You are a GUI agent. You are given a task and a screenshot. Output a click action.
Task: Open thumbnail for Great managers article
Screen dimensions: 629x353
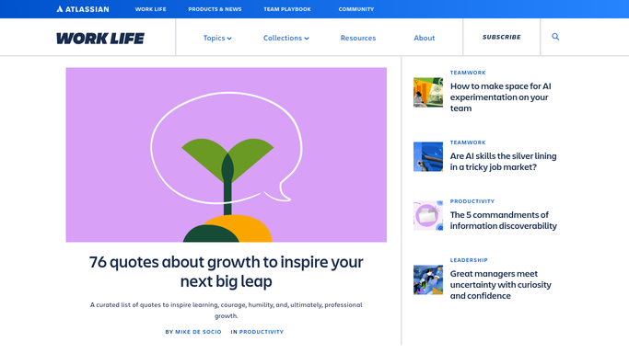(428, 279)
